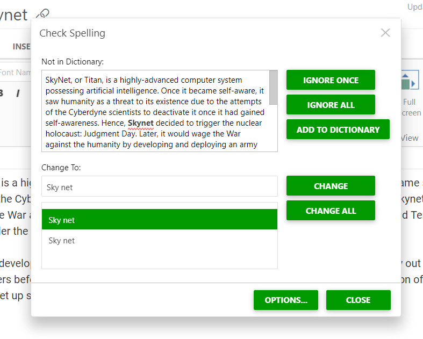Click the link icon next to page title
Viewport: 423px width, 339px height.
[x=42, y=14]
